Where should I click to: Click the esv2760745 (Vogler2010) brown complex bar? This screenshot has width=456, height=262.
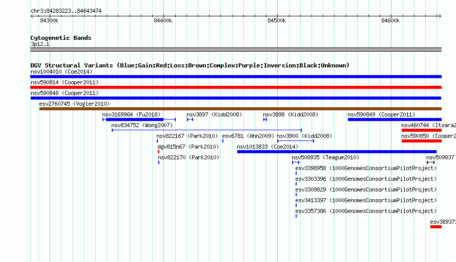click(240, 109)
